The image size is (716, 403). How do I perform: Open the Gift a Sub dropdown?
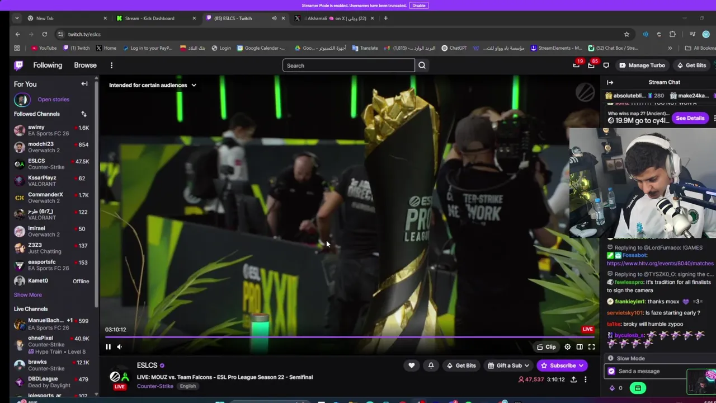pos(508,365)
